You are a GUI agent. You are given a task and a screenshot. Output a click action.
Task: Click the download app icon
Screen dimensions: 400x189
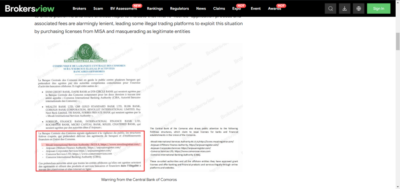point(345,9)
